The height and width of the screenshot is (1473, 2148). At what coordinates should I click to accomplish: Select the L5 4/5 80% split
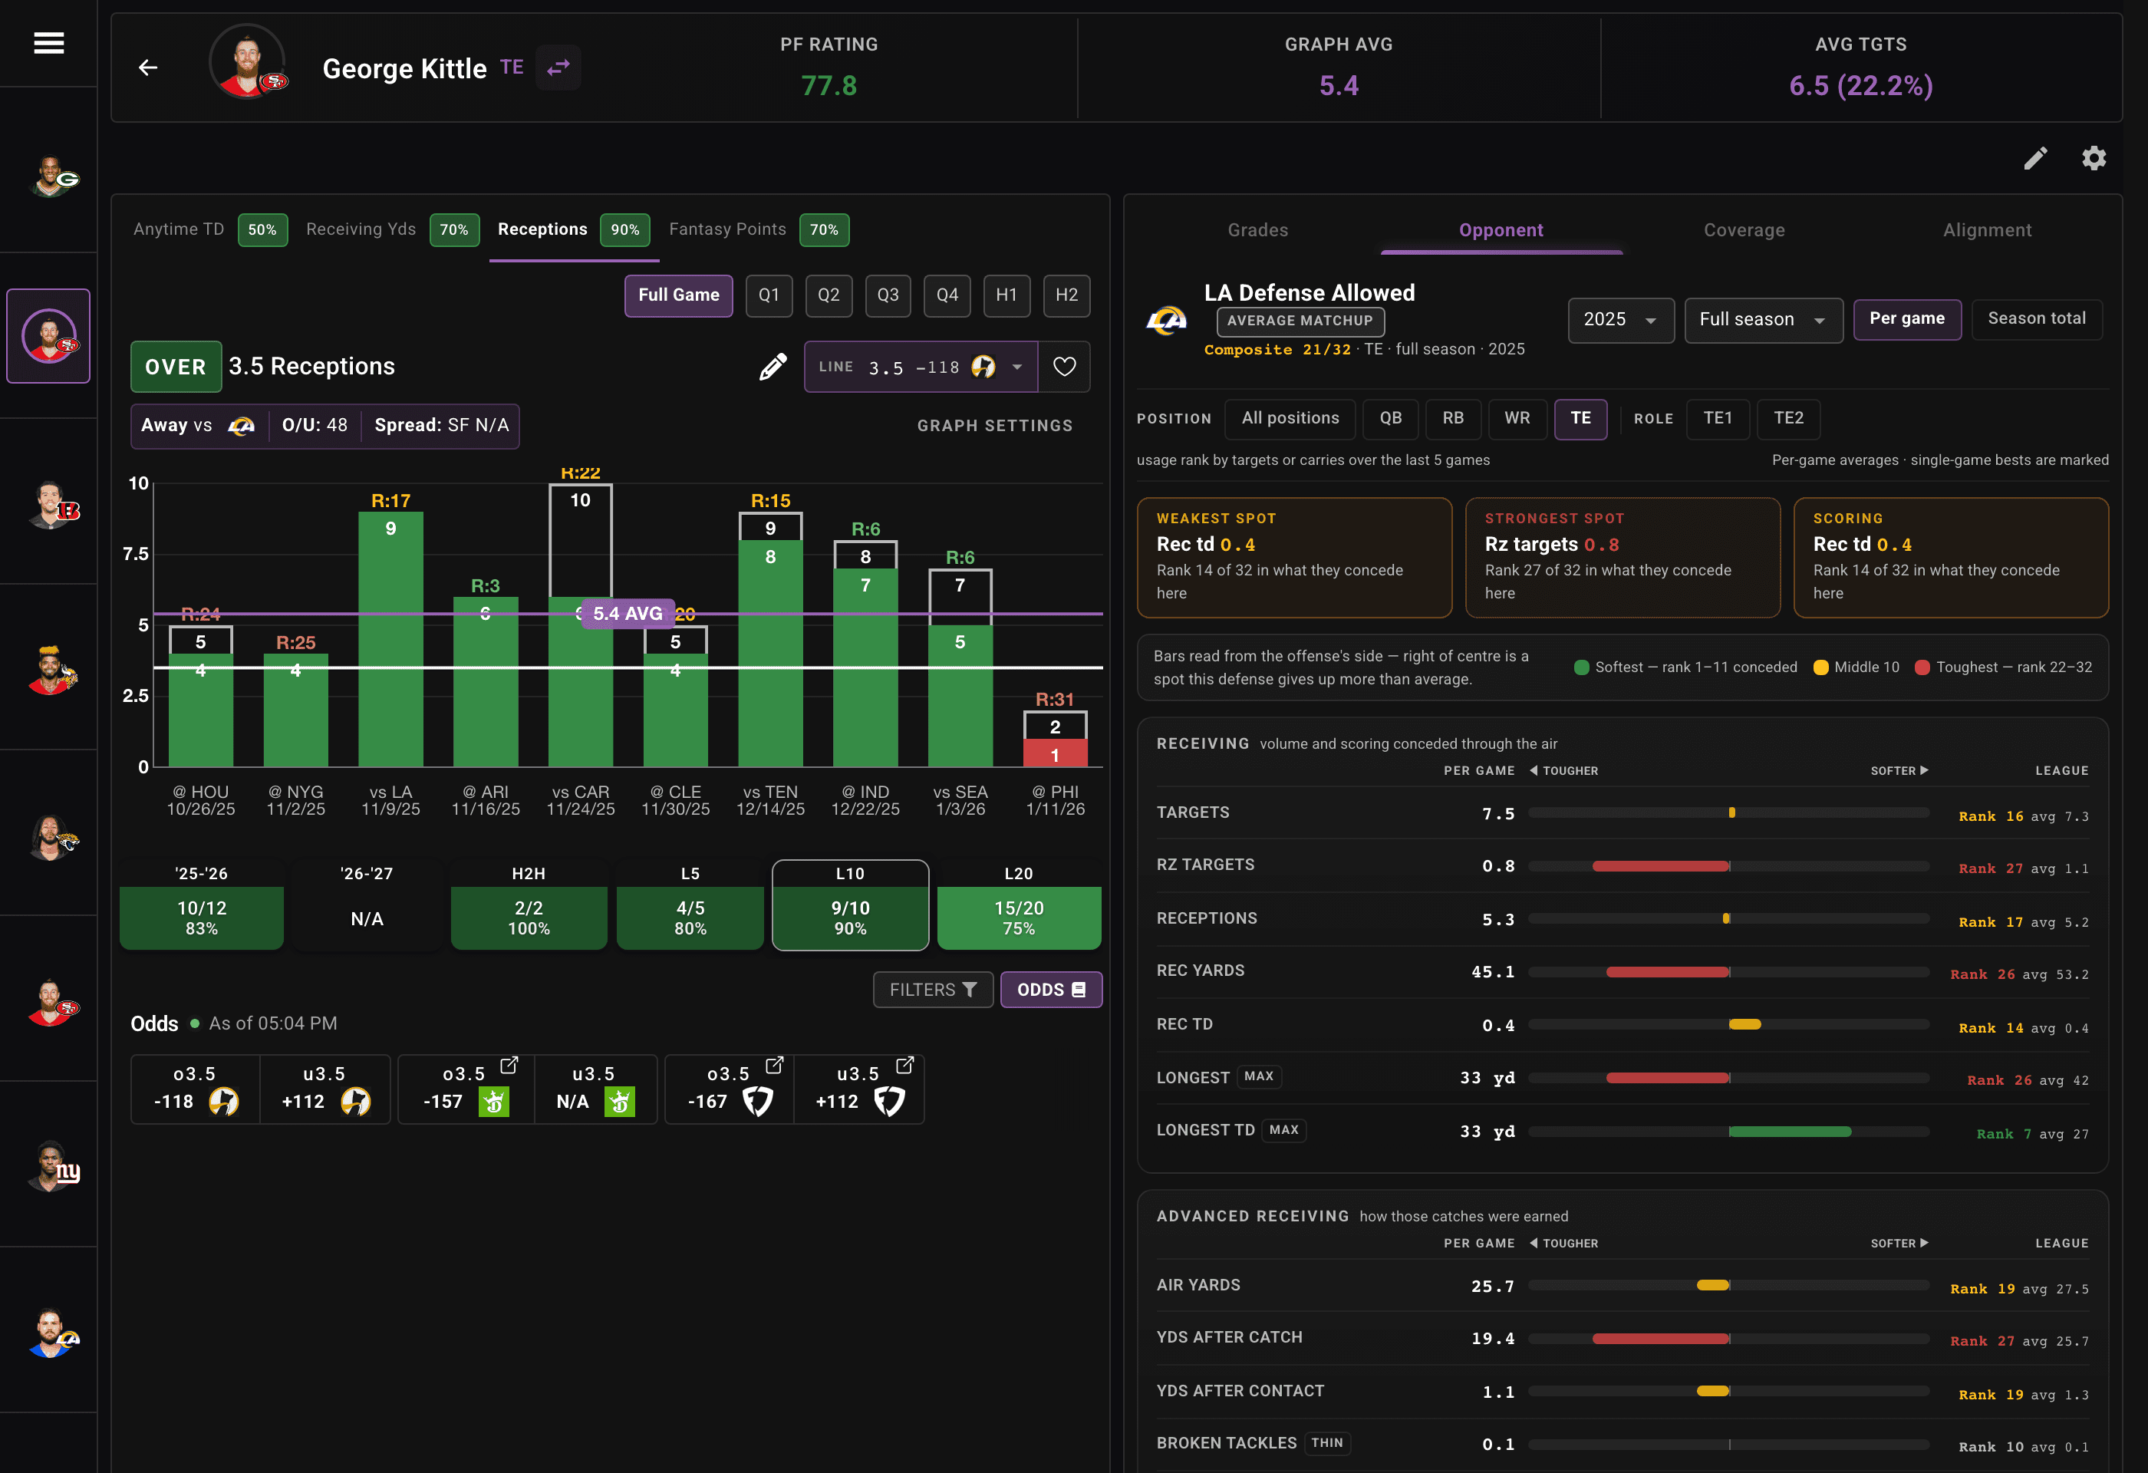coord(690,905)
